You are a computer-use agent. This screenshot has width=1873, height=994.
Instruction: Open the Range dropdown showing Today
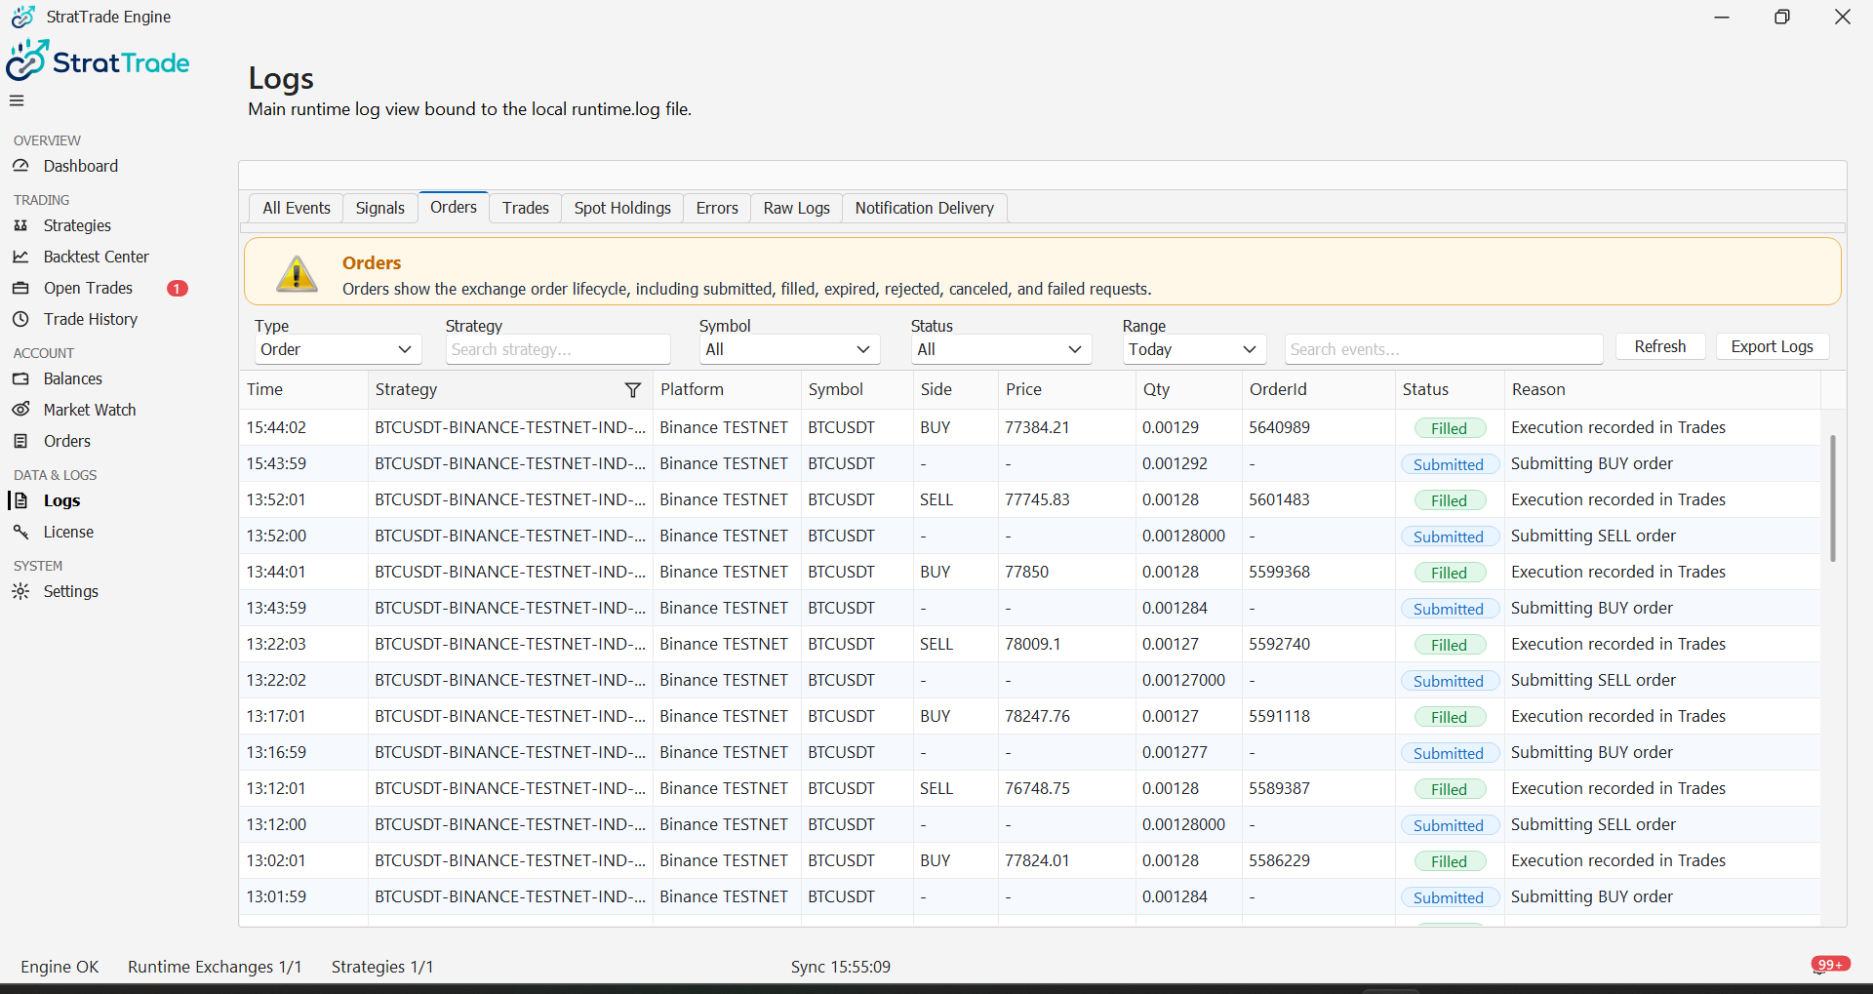(x=1194, y=349)
